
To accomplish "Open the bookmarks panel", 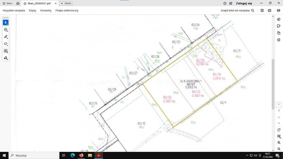I will click(279, 26).
